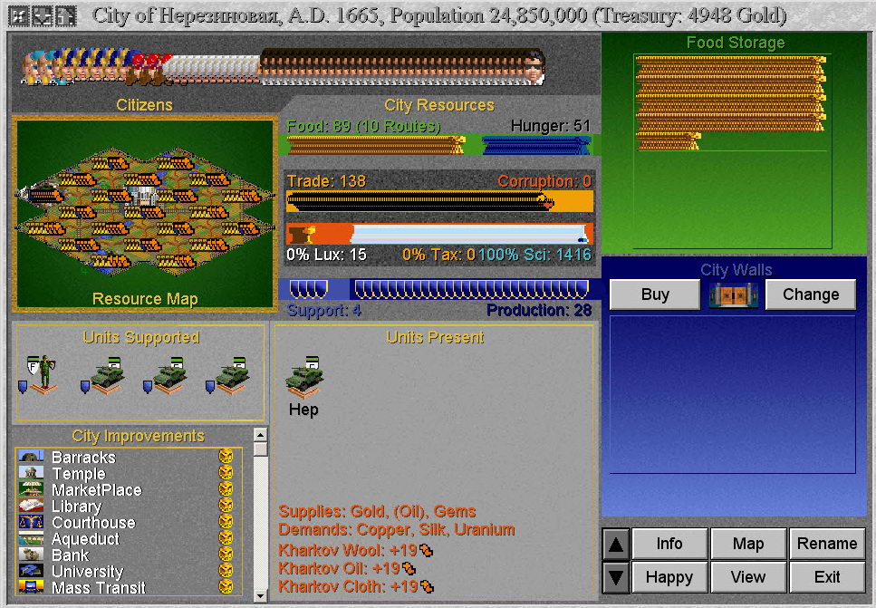Click the 'Corruption: 0' label

point(544,181)
